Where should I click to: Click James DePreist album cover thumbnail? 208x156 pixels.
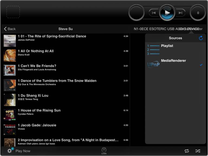[x=10, y=41]
